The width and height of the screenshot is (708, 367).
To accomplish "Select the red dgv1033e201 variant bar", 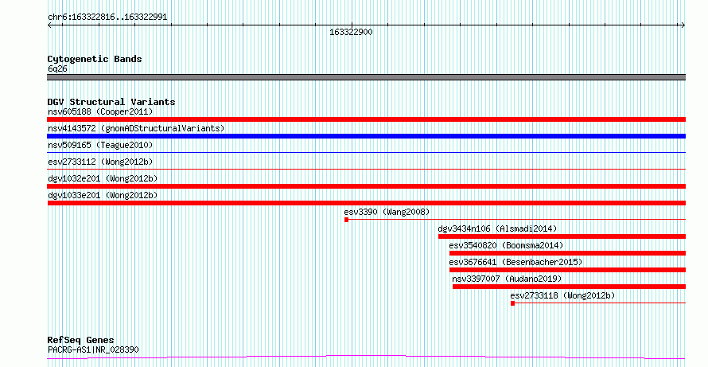I will pyautogui.click(x=367, y=203).
